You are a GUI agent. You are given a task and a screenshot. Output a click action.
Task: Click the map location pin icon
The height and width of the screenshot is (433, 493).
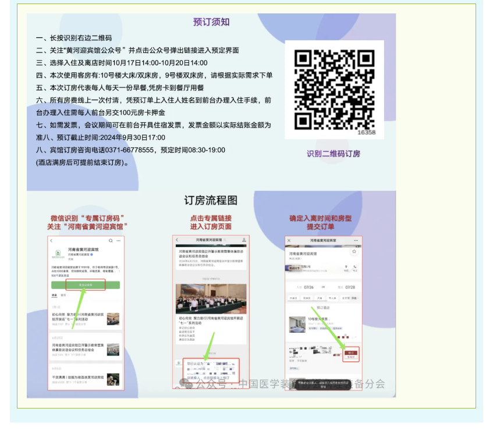click(x=346, y=267)
